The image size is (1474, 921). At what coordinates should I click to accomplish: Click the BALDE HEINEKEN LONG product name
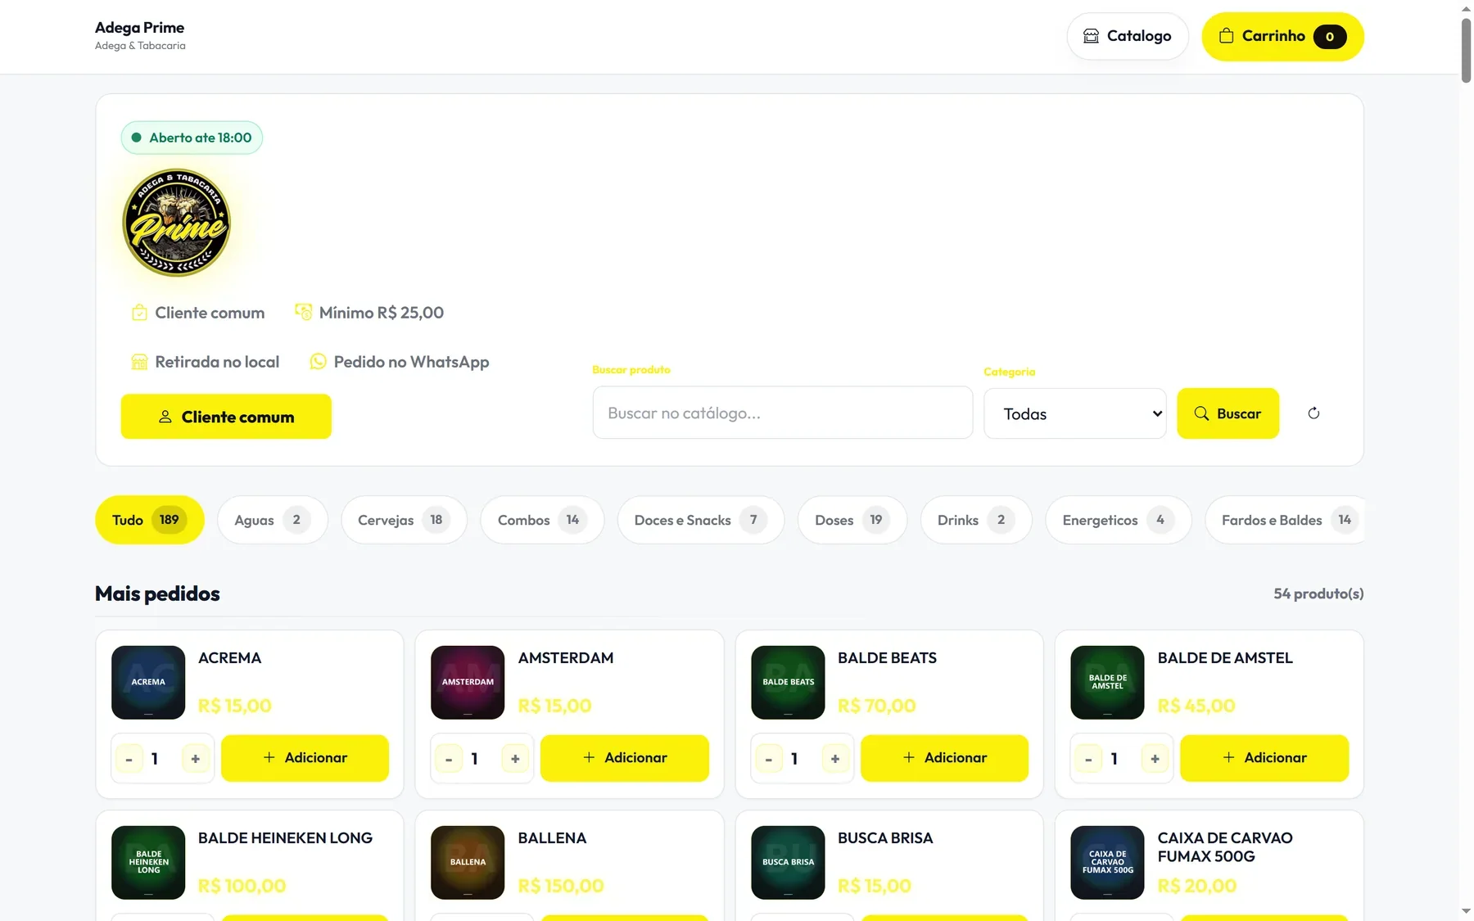click(285, 837)
